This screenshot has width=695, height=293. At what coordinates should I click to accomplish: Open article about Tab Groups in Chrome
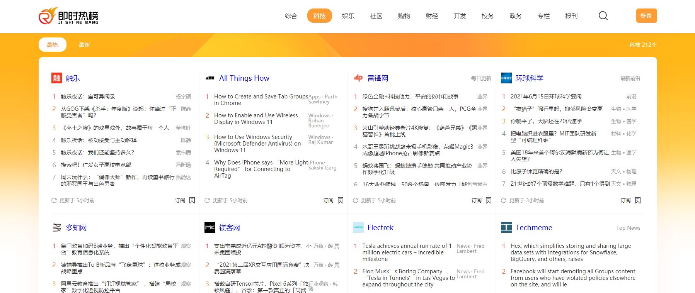tap(261, 100)
